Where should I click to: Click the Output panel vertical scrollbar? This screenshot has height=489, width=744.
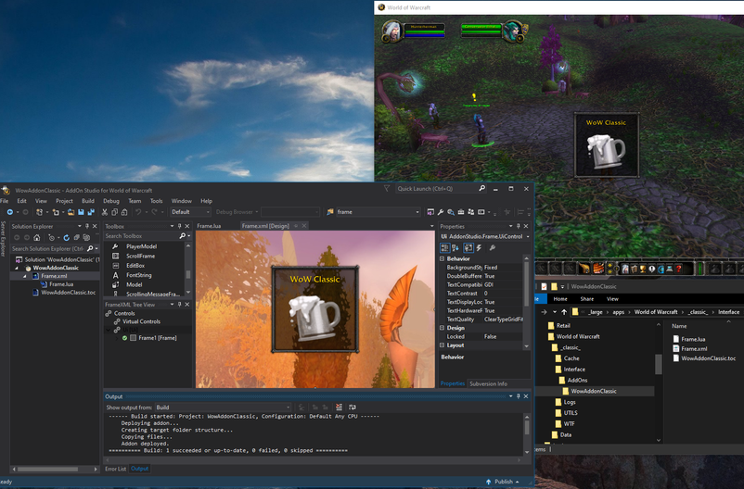pyautogui.click(x=527, y=433)
